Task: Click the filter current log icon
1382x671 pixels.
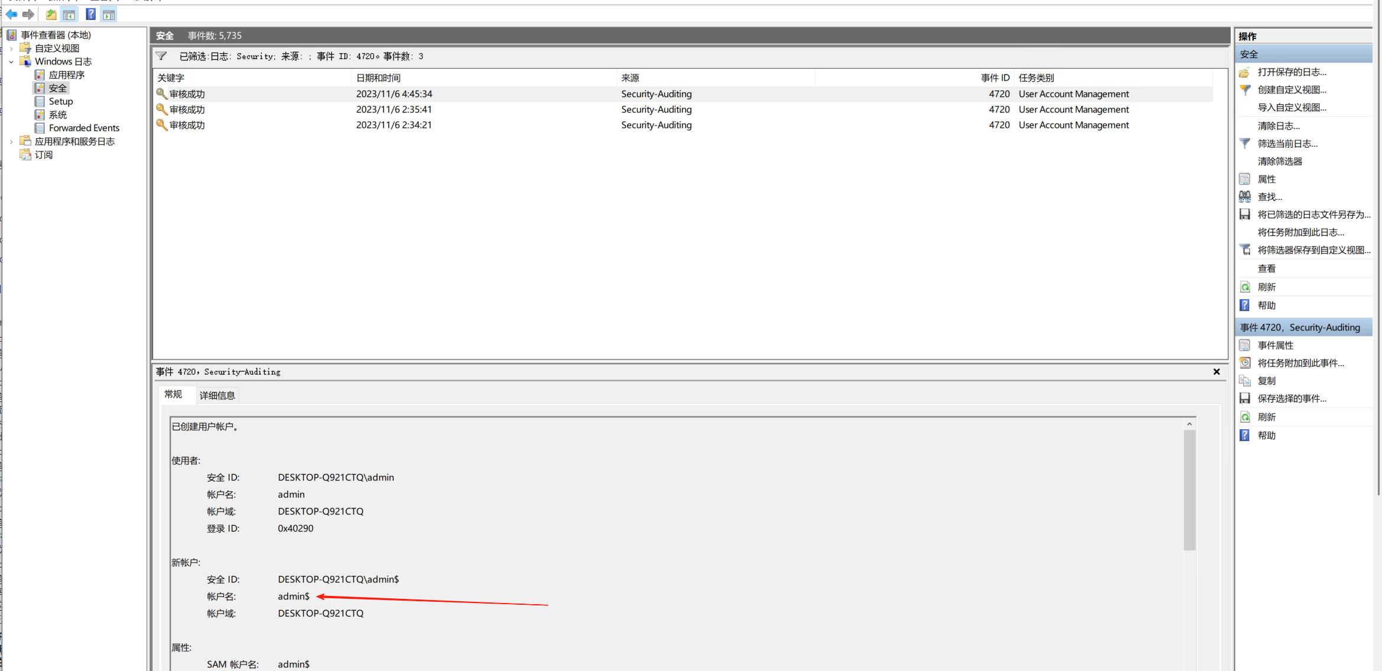Action: click(1245, 144)
